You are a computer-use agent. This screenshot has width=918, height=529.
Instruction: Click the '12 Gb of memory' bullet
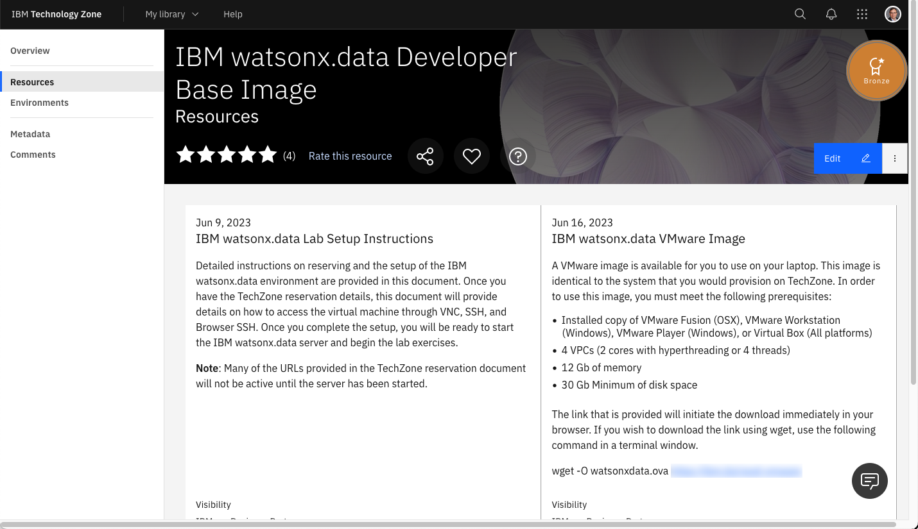[x=602, y=367]
